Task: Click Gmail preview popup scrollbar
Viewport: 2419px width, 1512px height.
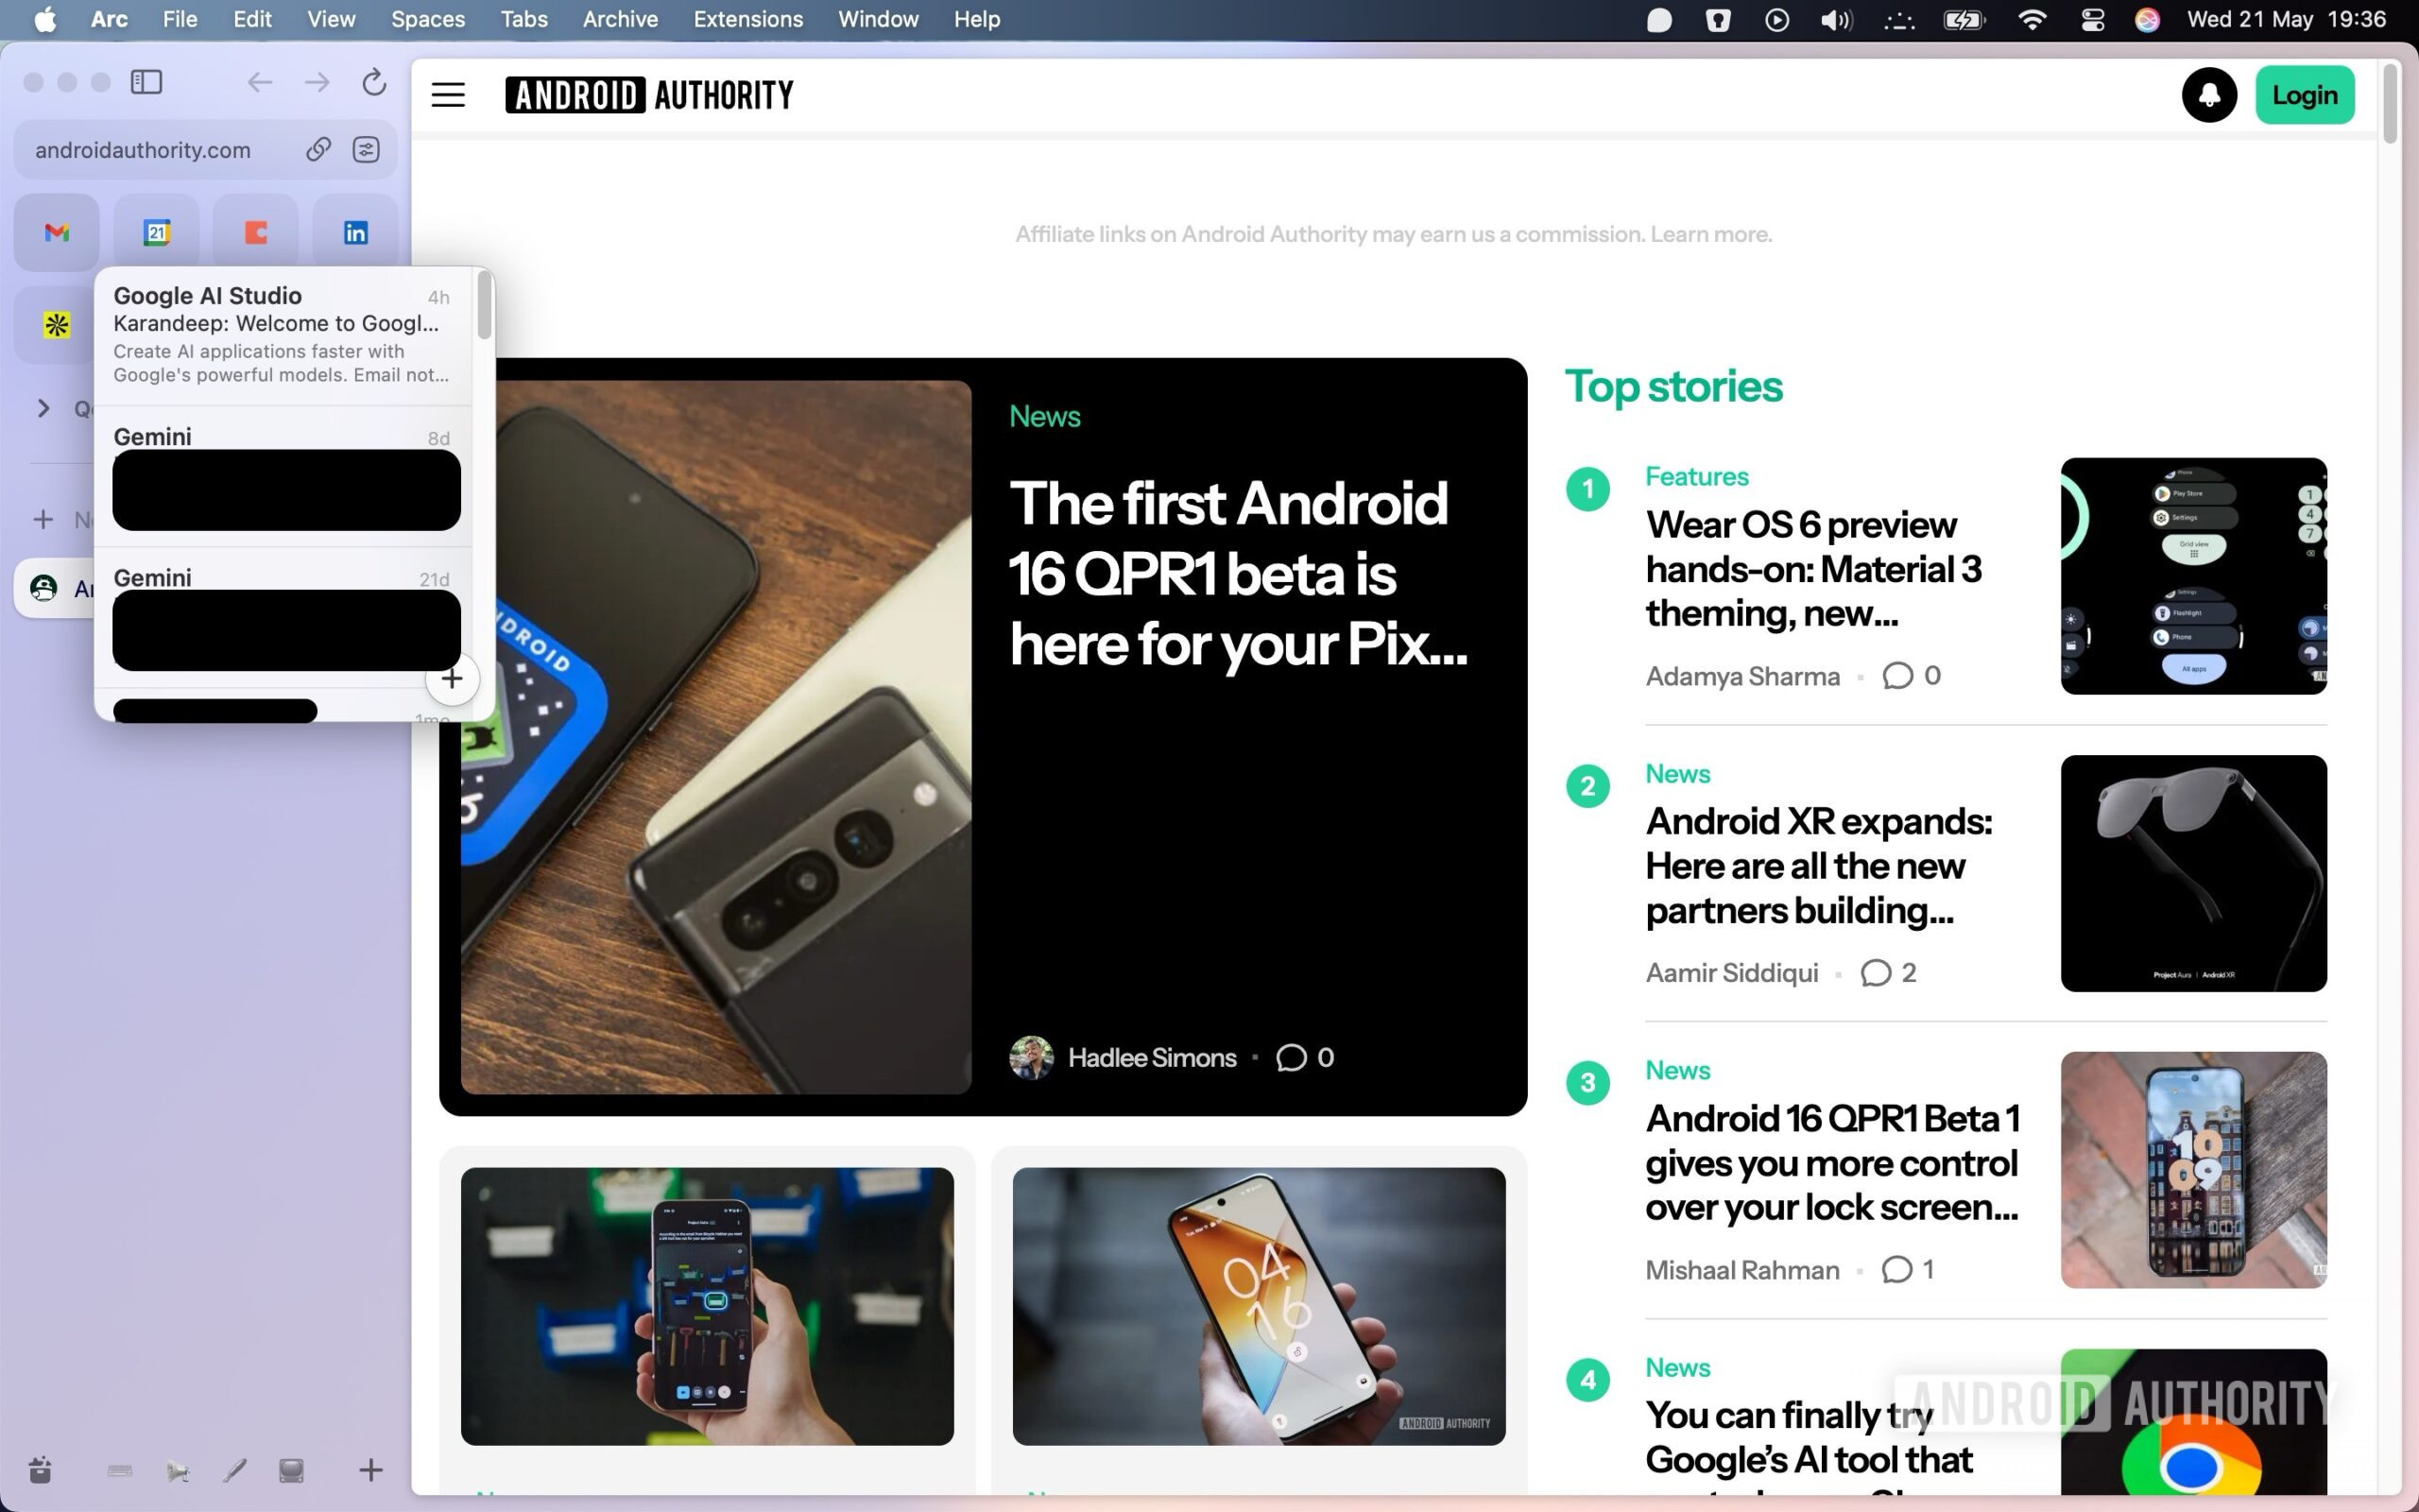Action: 485,305
